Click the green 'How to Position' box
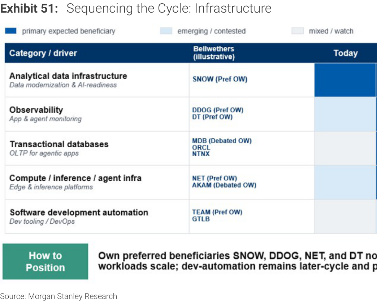 click(45, 261)
